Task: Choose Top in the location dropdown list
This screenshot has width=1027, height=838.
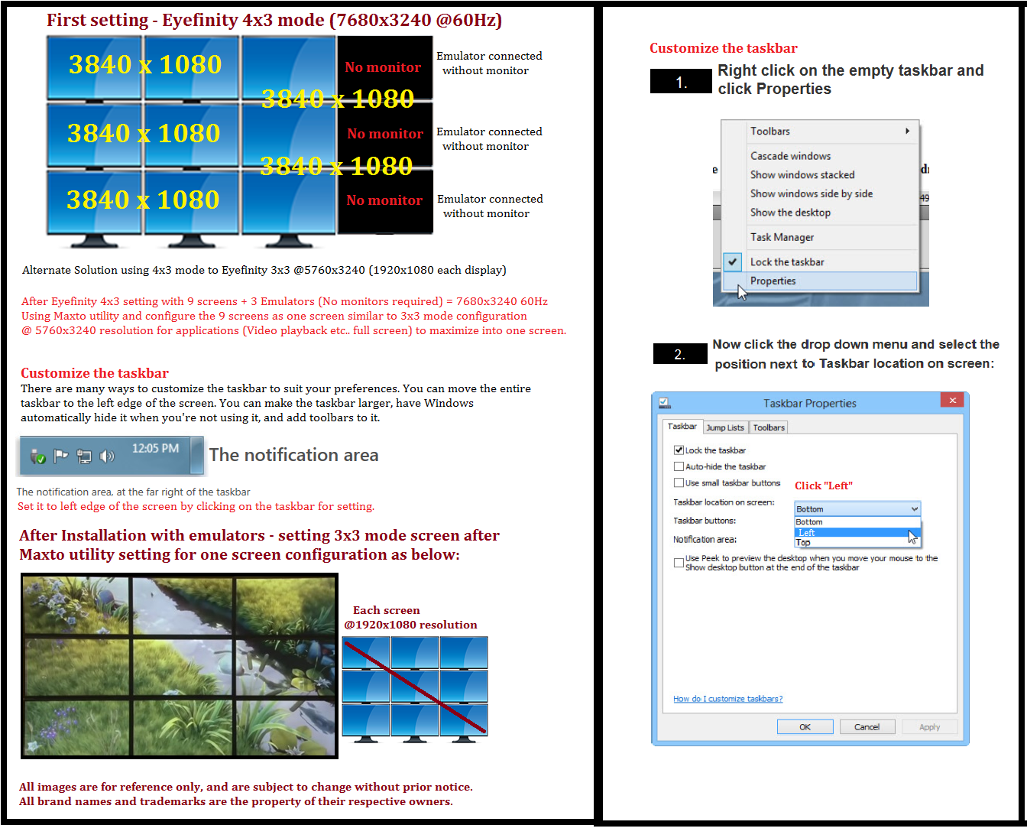Action: (x=857, y=542)
